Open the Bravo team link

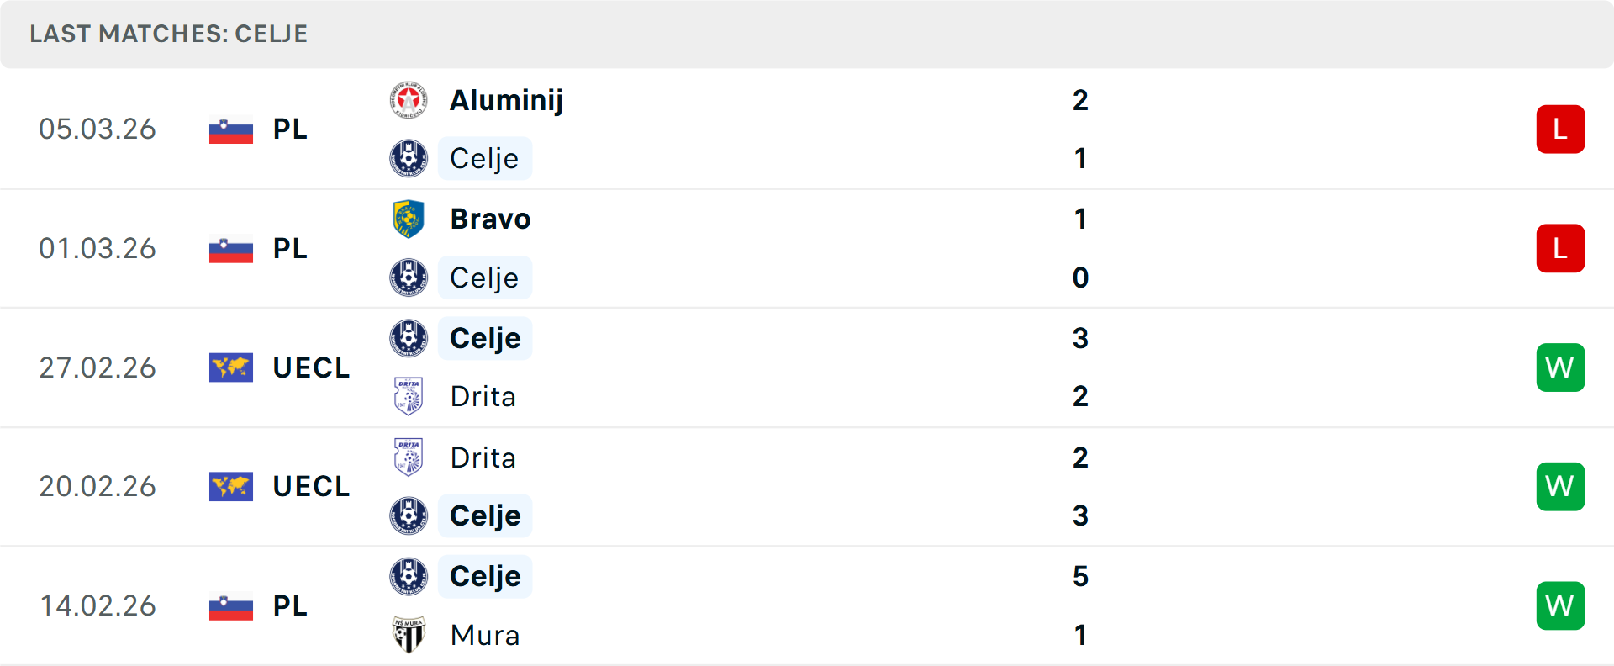click(490, 219)
